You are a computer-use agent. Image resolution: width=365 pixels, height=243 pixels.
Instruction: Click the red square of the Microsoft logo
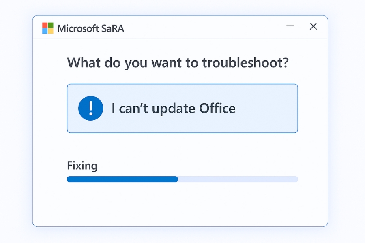click(x=45, y=25)
